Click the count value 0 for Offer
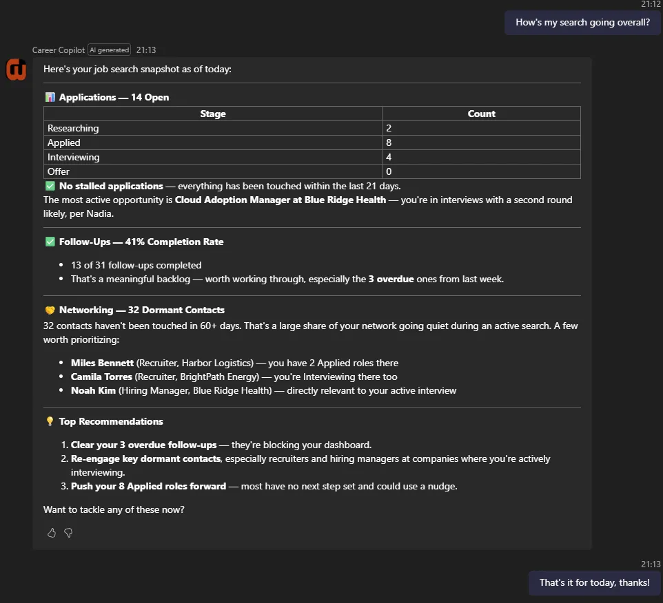The height and width of the screenshot is (603, 663). (x=389, y=171)
